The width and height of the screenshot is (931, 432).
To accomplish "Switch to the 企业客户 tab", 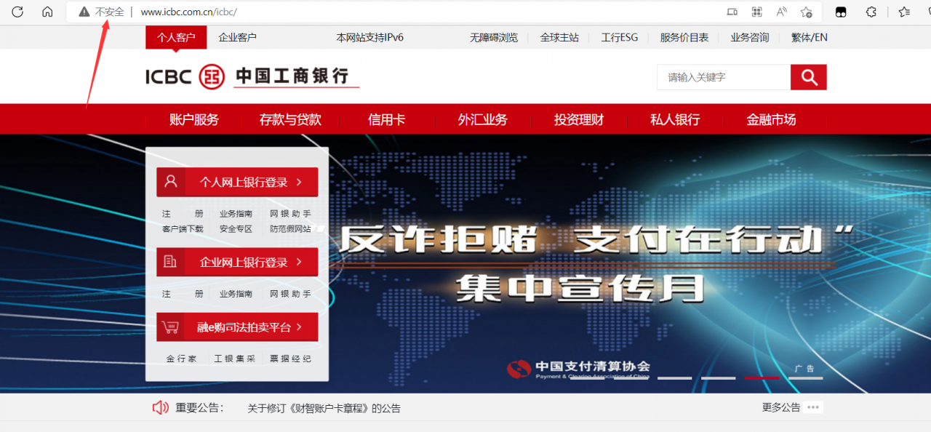I will pyautogui.click(x=238, y=37).
